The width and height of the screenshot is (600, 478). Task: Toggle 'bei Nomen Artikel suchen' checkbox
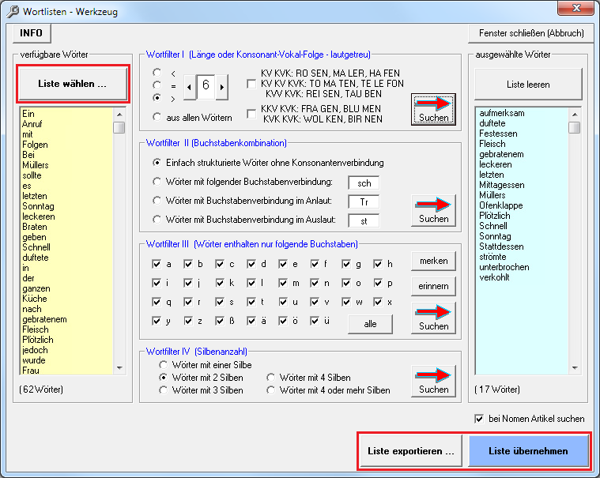[479, 419]
